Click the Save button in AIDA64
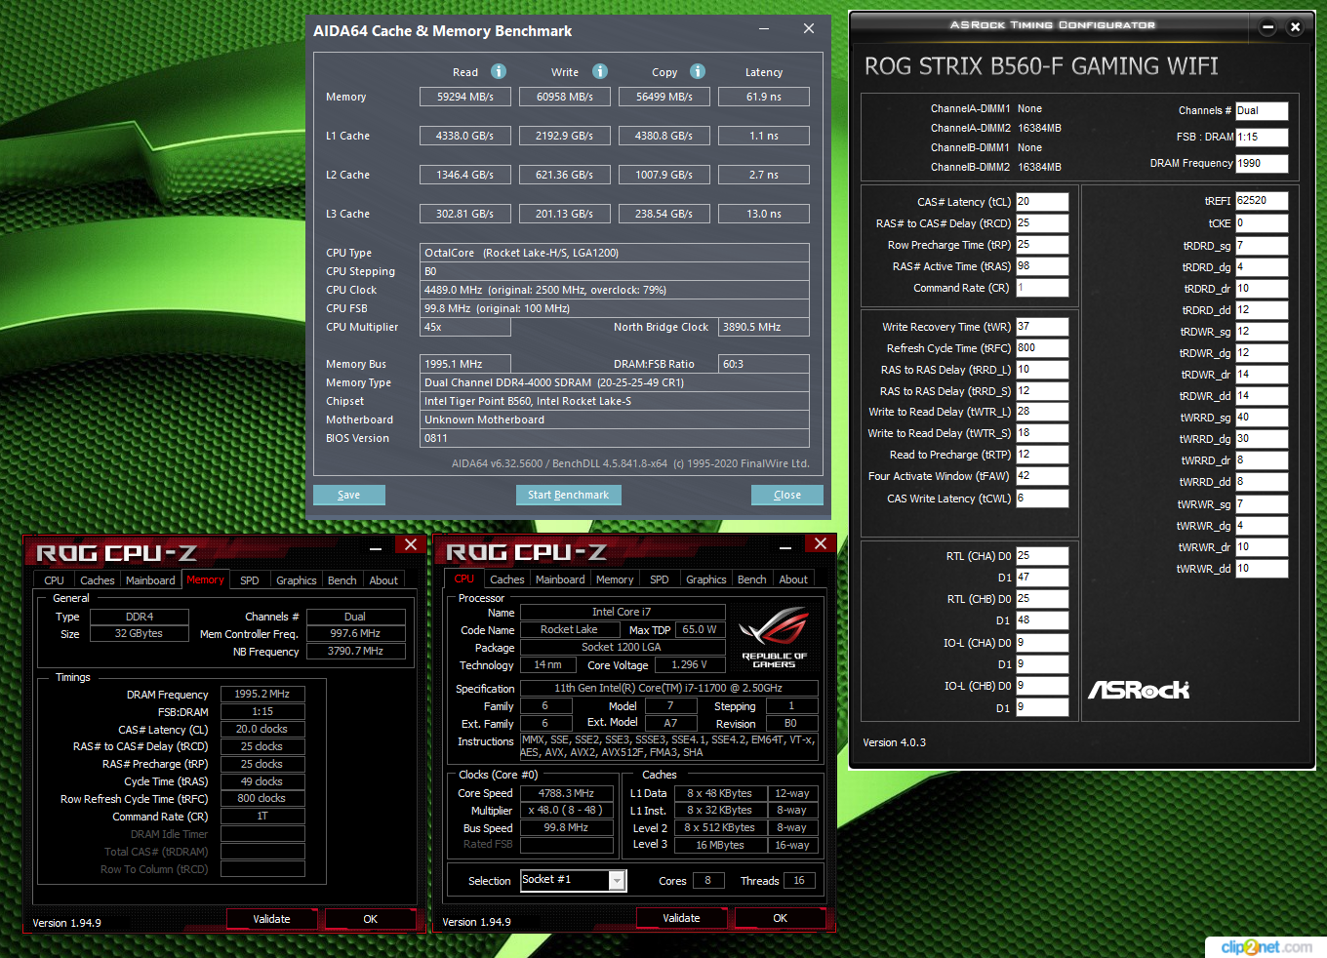 (x=349, y=495)
